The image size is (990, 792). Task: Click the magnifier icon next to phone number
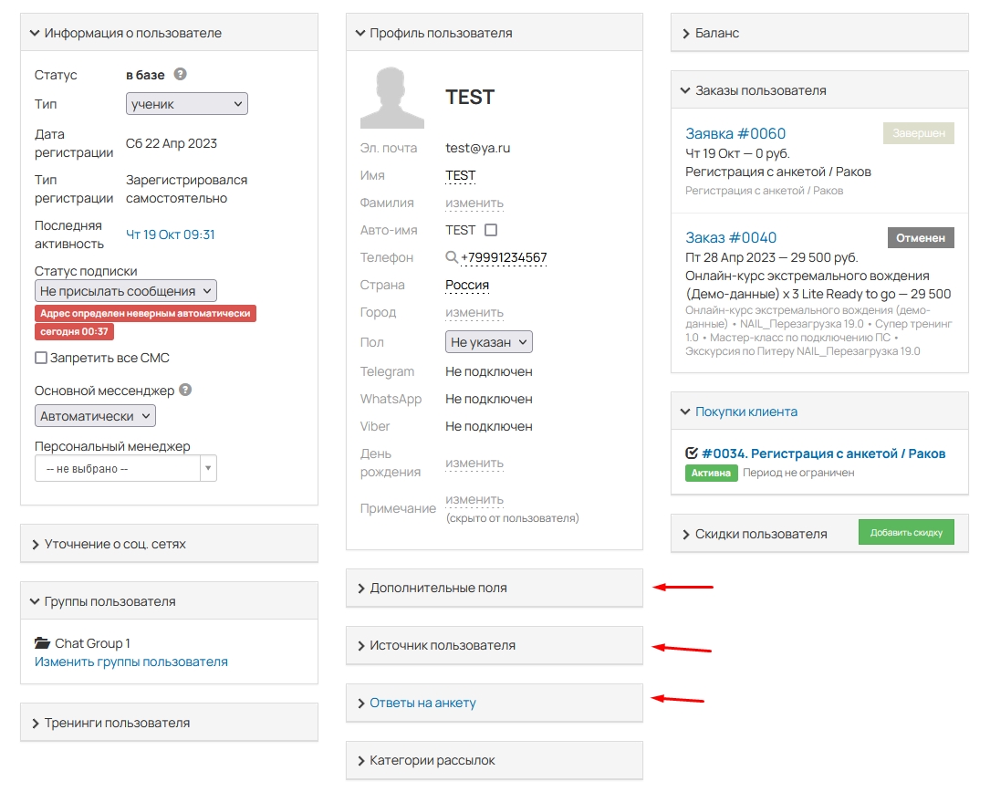452,258
